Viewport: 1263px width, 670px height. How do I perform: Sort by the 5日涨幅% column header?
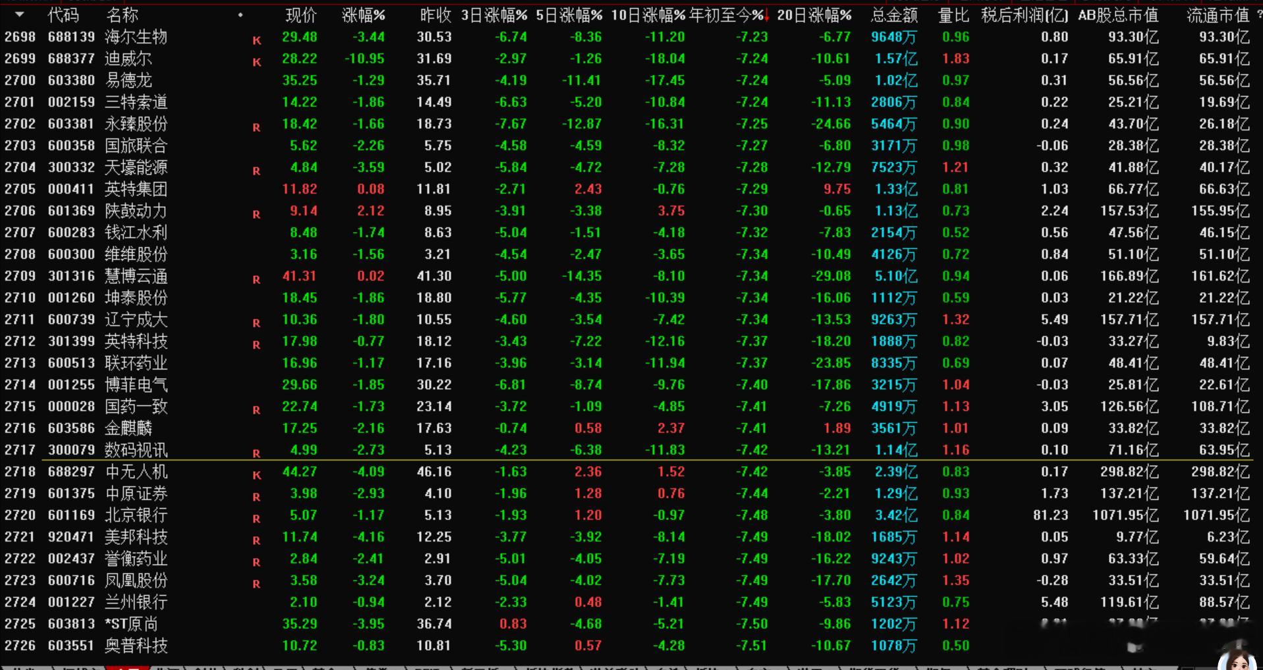[569, 15]
